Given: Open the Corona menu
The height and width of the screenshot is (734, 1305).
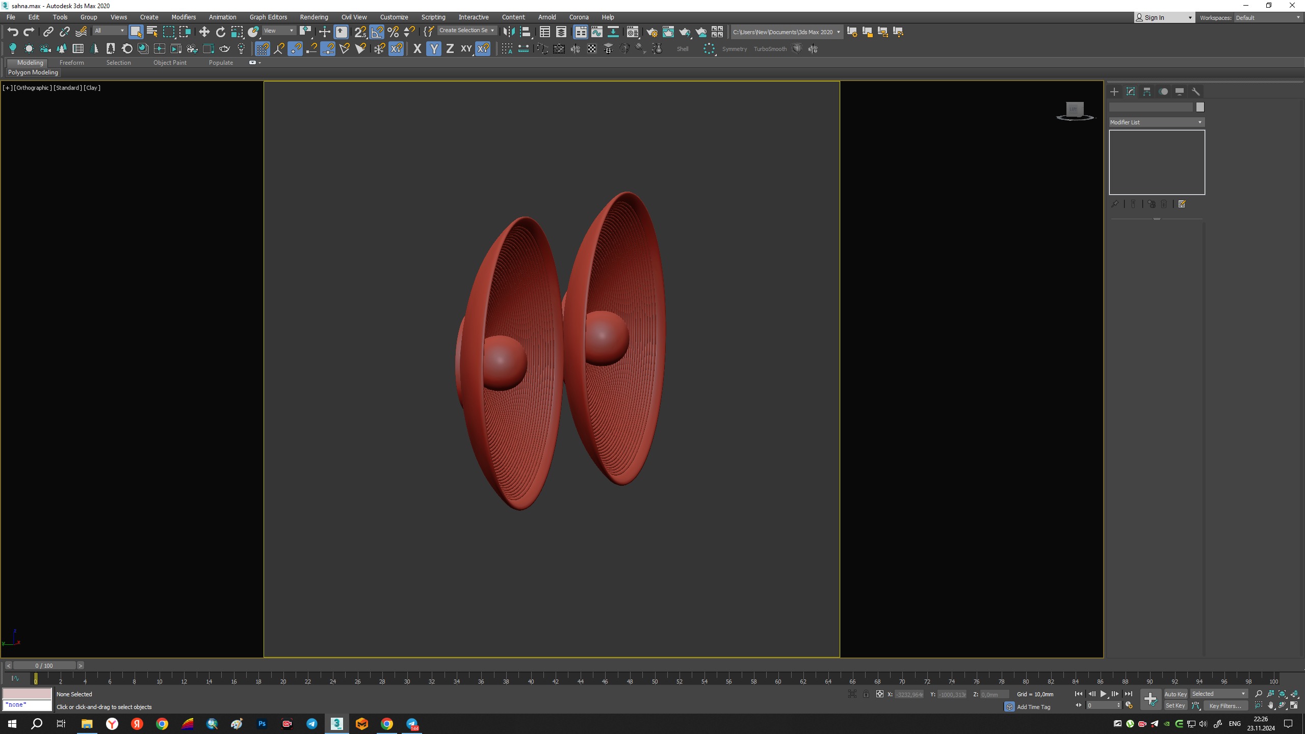Looking at the screenshot, I should coord(579,17).
